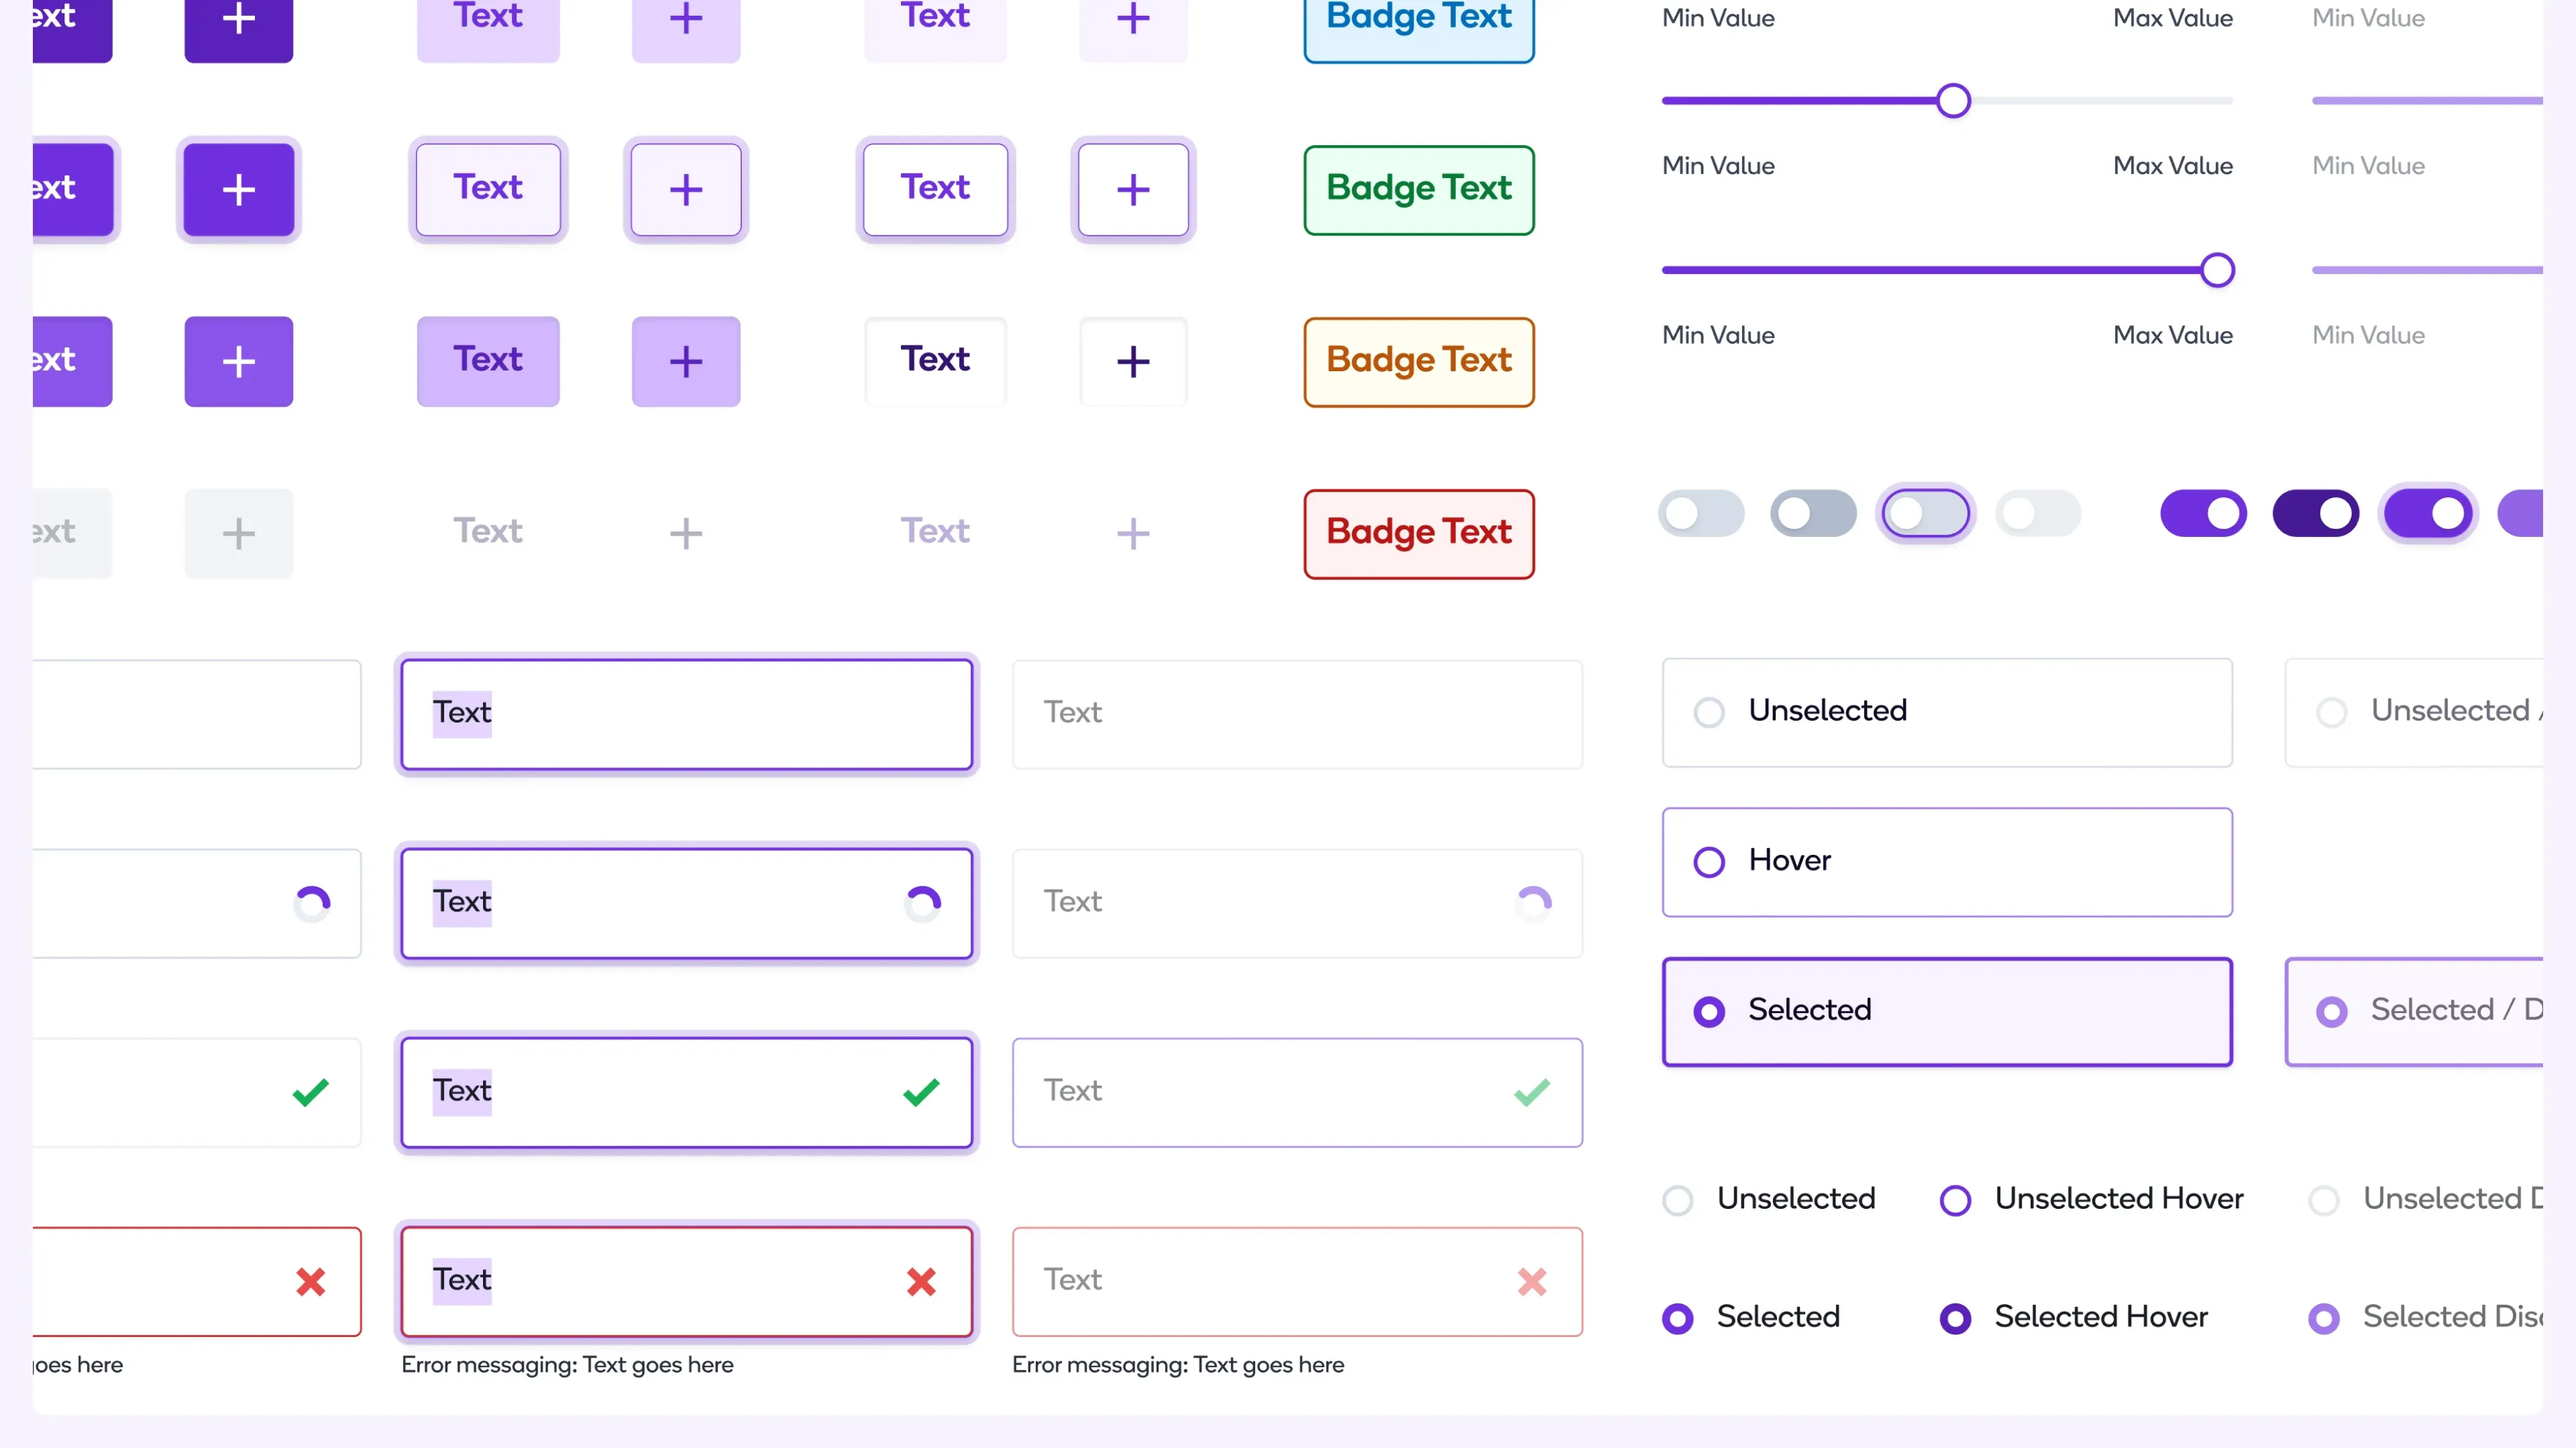
Task: Click the focused toggle with purple outline
Action: (x=1926, y=513)
